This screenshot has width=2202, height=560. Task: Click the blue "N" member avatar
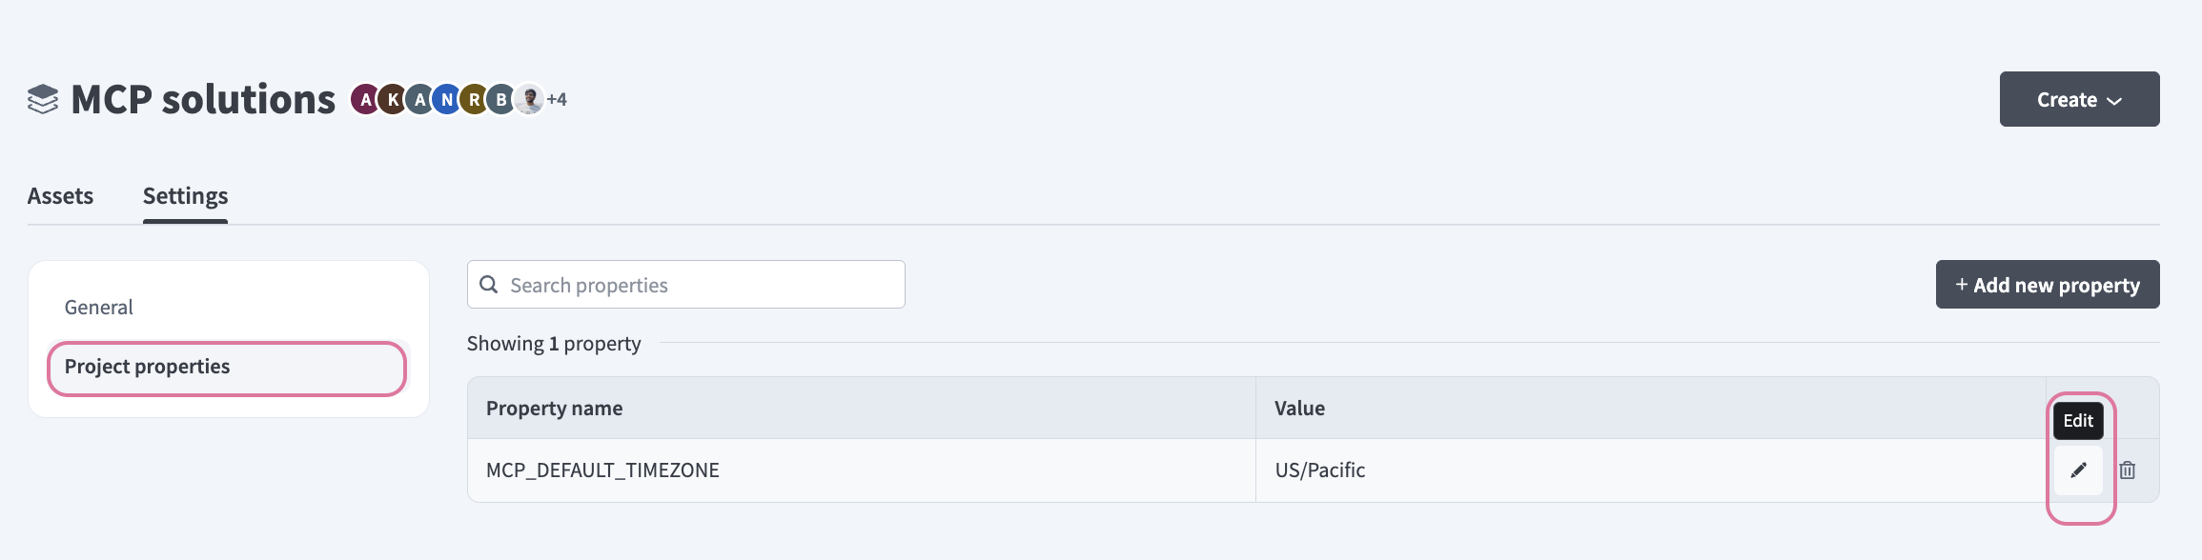pos(447,99)
